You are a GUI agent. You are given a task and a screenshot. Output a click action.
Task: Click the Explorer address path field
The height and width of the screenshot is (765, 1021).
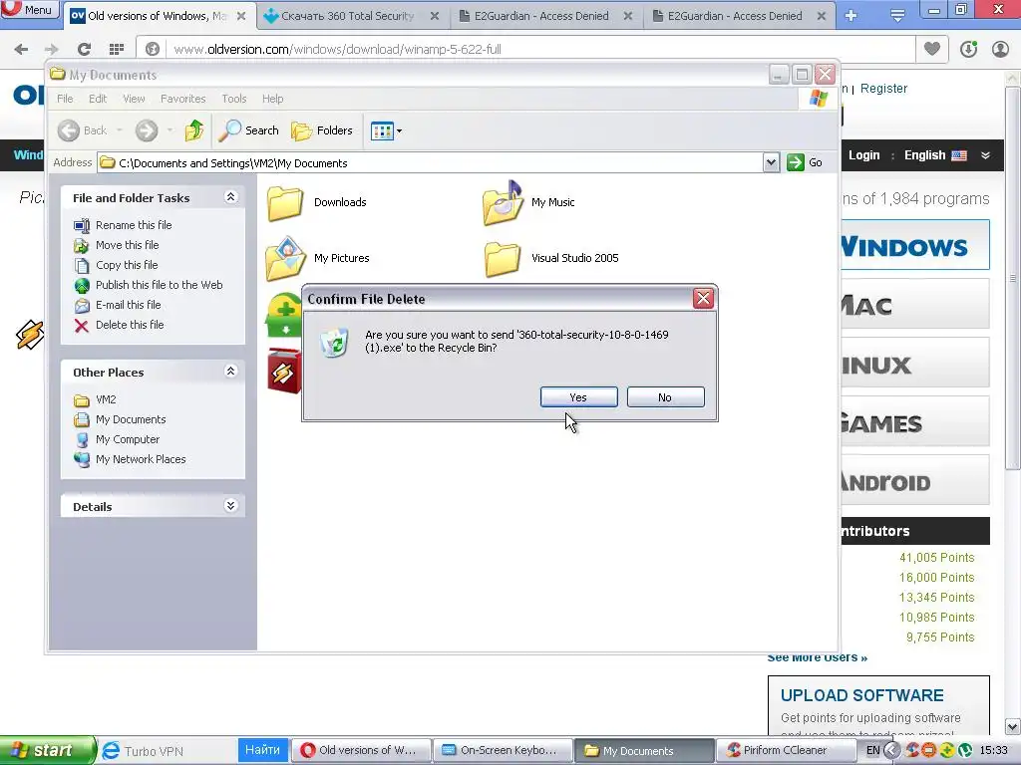click(x=430, y=162)
